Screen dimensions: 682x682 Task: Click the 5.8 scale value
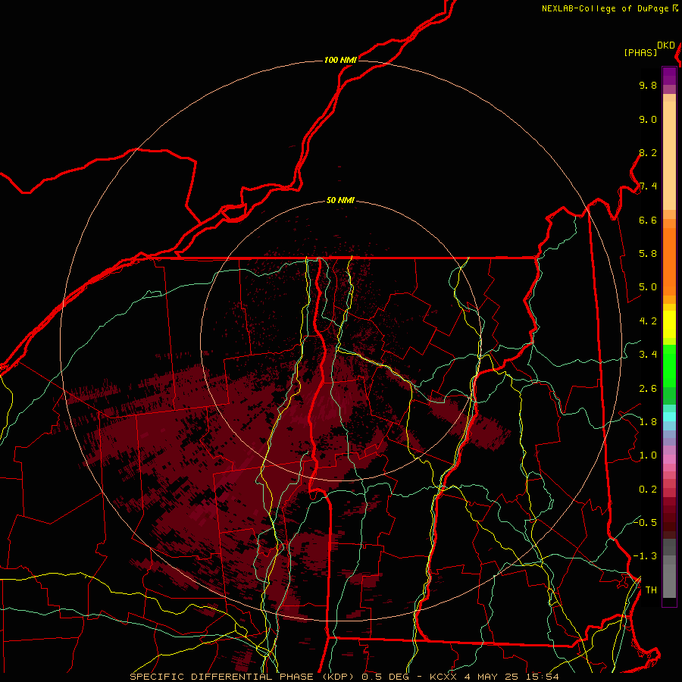tap(648, 254)
